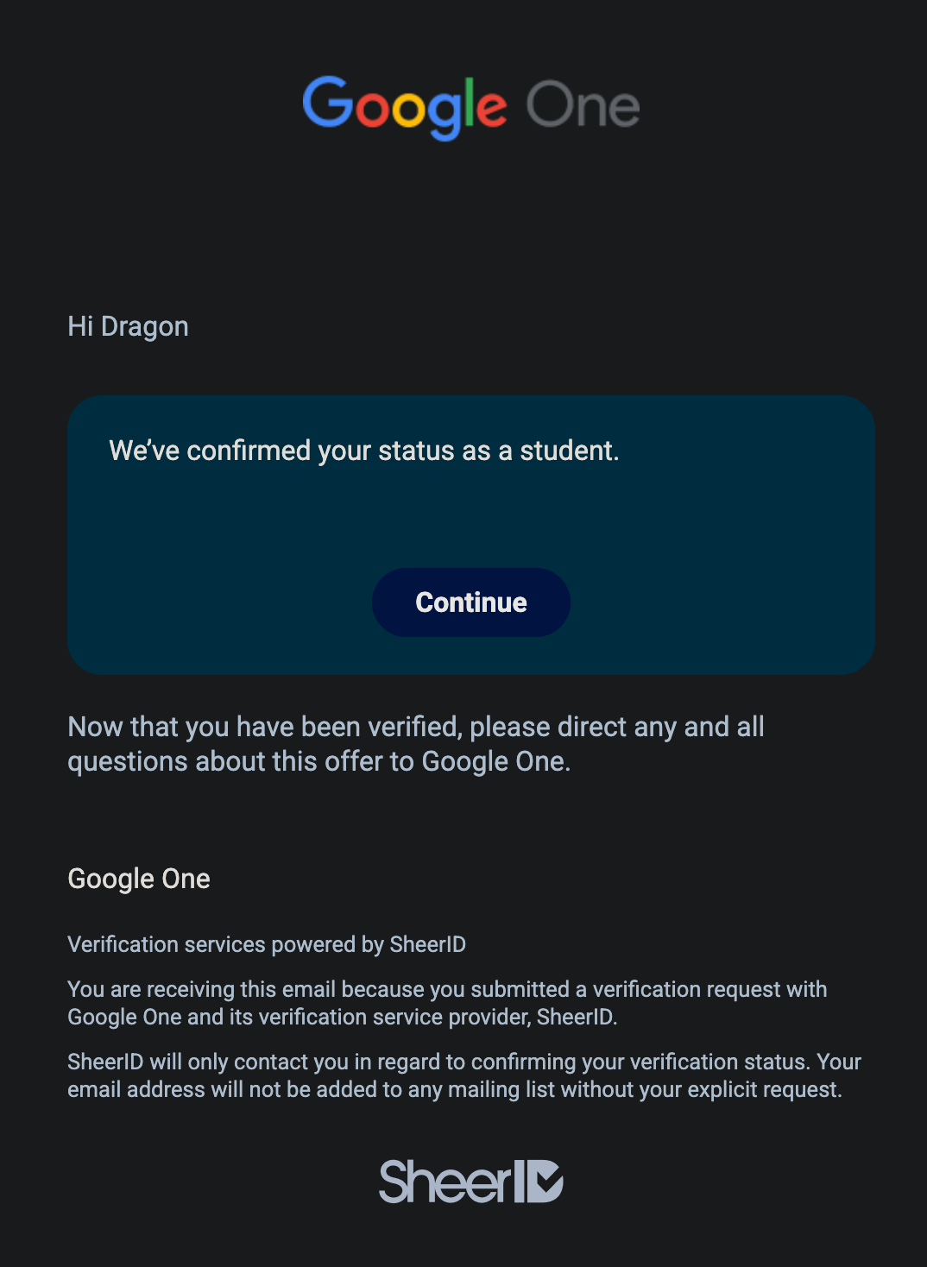Click the "email address will not be added" line

click(x=455, y=1089)
